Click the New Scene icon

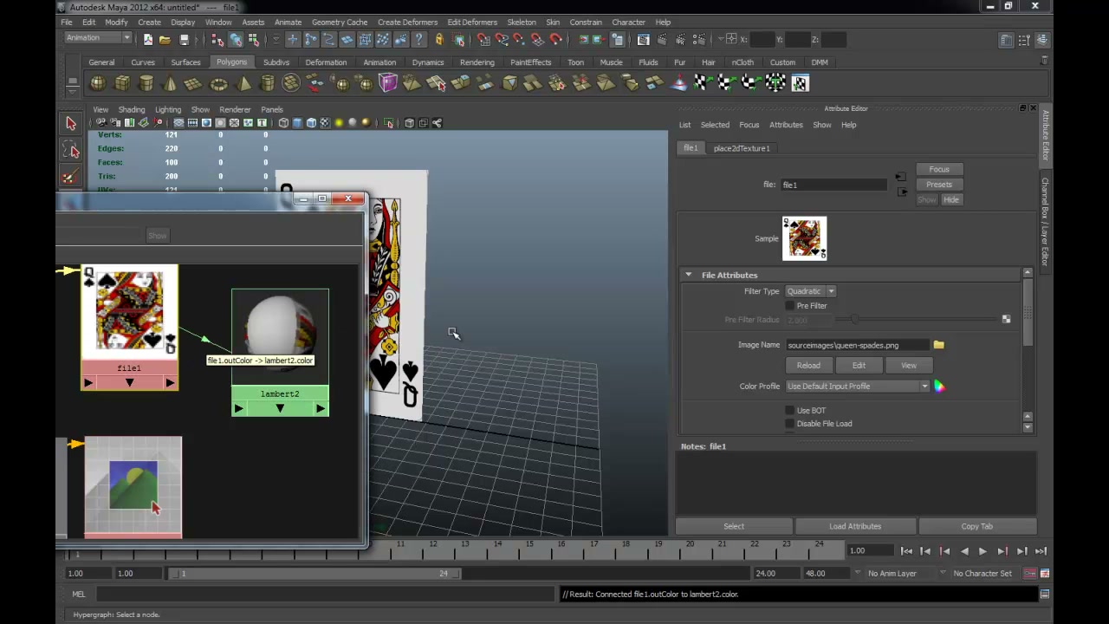(x=147, y=39)
